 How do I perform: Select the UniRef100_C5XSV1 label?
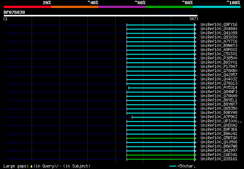[x=219, y=54]
